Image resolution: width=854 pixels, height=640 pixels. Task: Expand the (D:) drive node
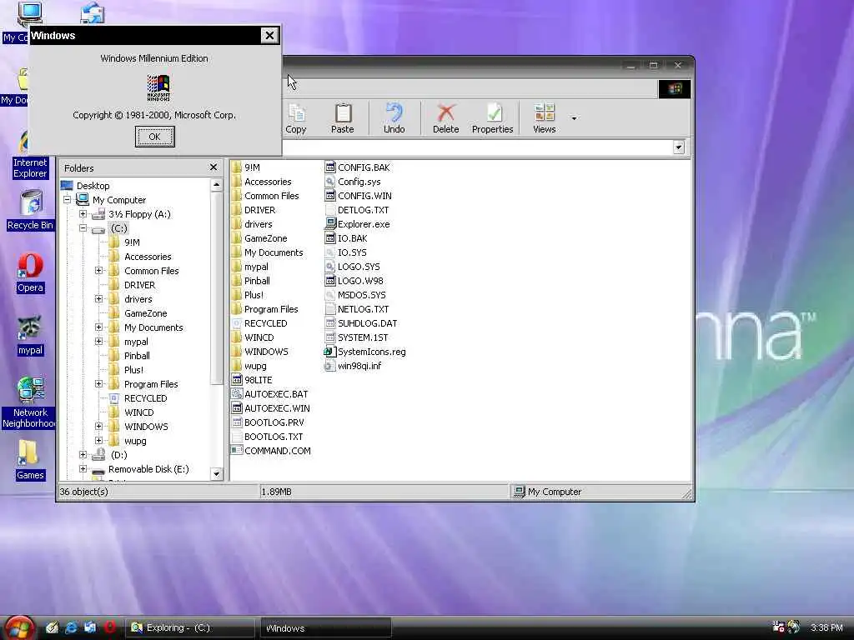pos(83,454)
